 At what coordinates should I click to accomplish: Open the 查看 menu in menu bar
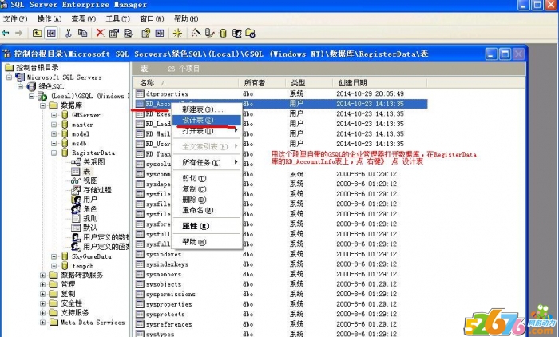click(83, 18)
